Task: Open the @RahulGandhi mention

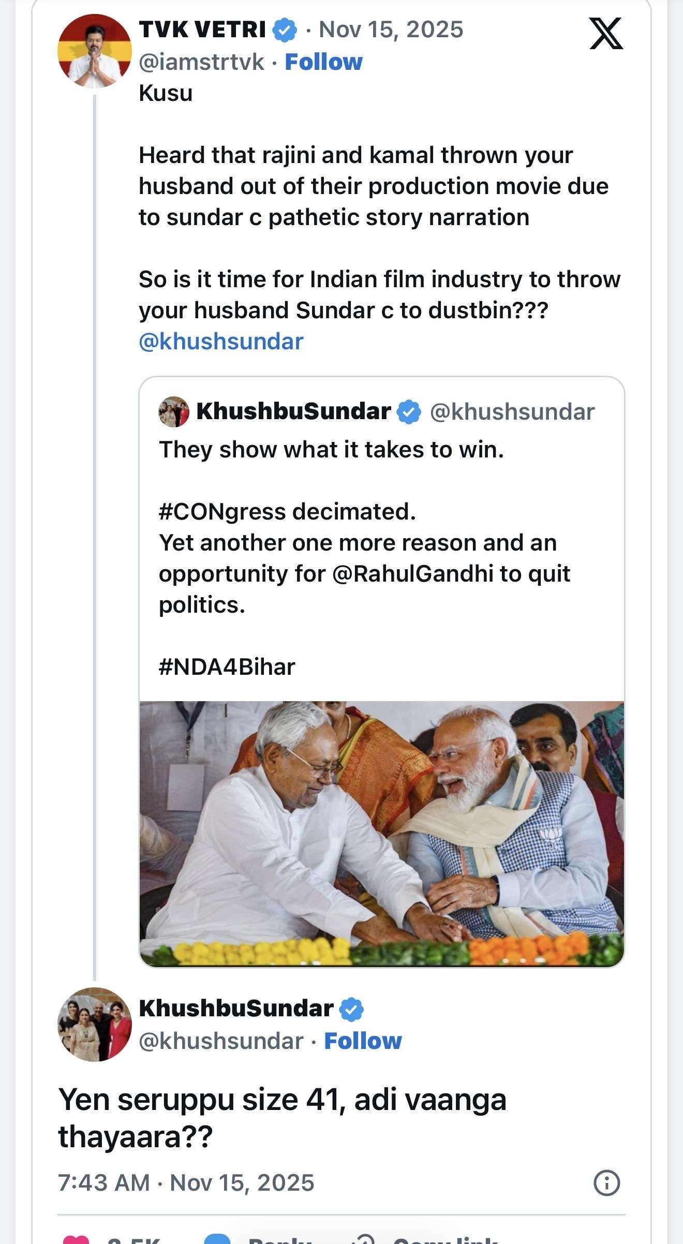Action: [x=412, y=574]
